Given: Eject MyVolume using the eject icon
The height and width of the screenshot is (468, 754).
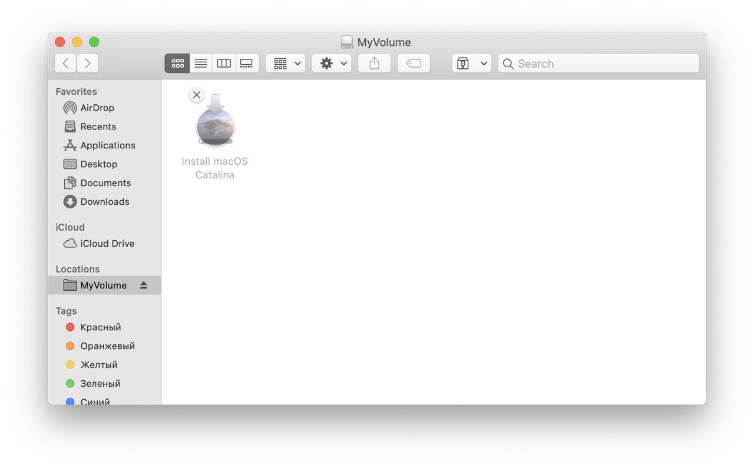Looking at the screenshot, I should [144, 286].
